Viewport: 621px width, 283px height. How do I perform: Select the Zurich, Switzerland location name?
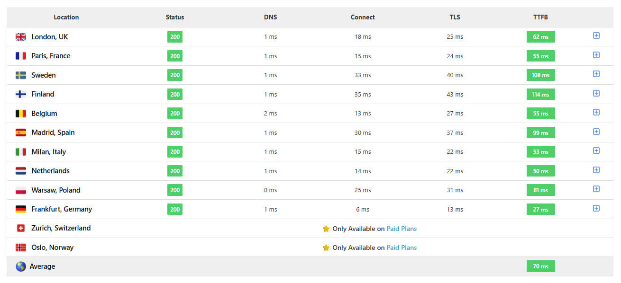[x=61, y=228]
